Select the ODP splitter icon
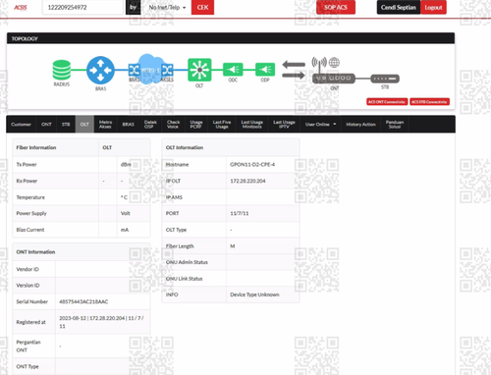The height and width of the screenshot is (375, 491). (265, 70)
